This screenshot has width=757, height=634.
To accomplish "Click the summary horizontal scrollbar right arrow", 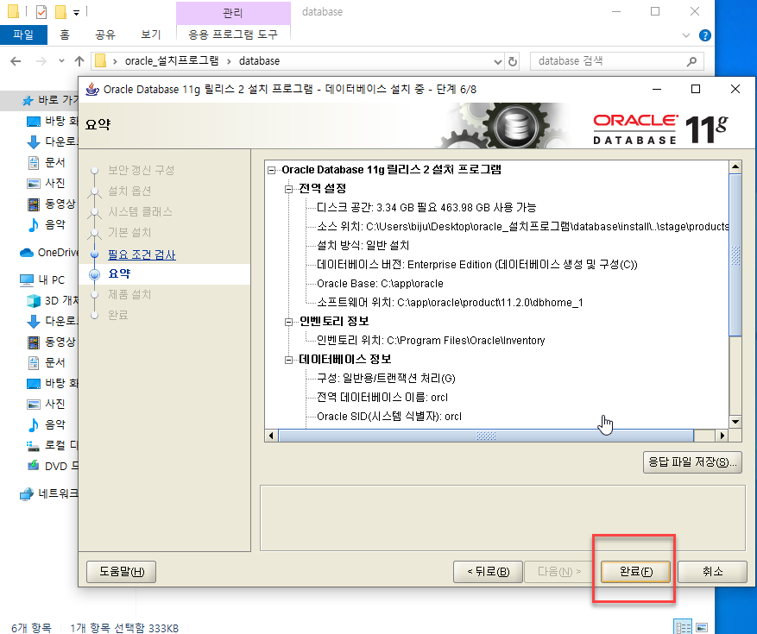I will 722,436.
